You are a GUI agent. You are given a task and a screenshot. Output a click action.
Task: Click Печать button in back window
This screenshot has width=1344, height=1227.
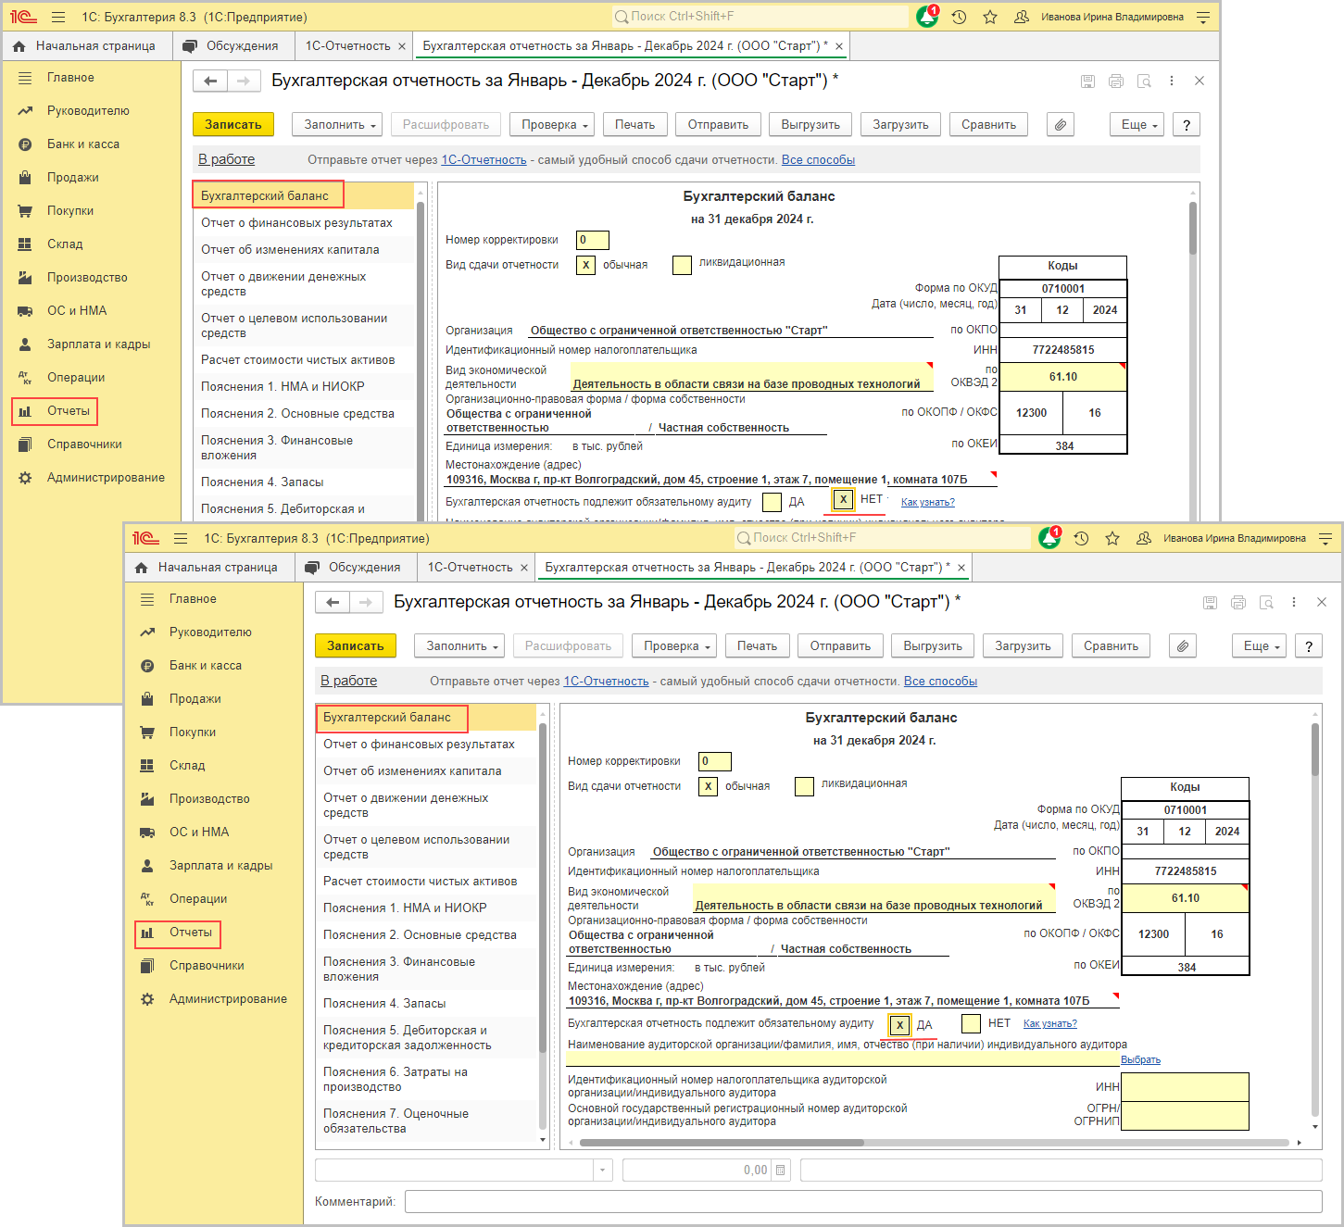[x=634, y=124]
